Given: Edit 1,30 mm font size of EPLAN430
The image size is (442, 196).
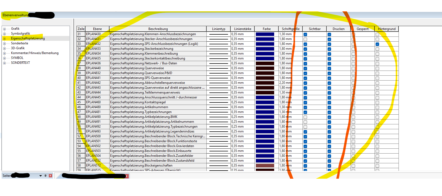Looking at the screenshot, I should click(x=291, y=34).
